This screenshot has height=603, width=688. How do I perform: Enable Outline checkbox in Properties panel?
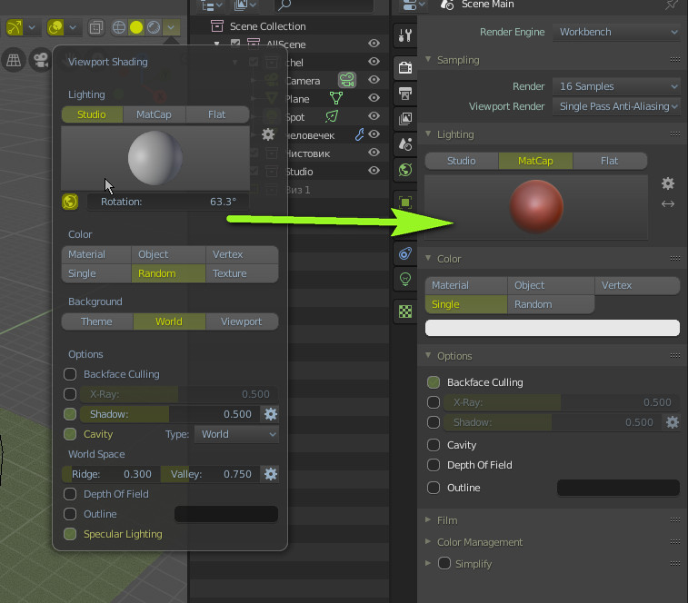coord(434,488)
